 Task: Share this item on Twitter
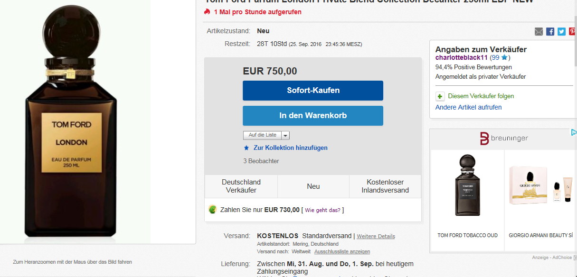click(x=561, y=31)
